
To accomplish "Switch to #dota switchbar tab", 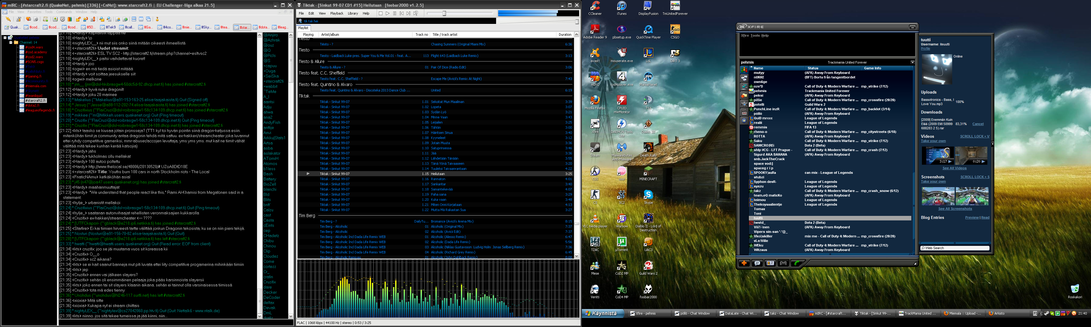I will [261, 28].
